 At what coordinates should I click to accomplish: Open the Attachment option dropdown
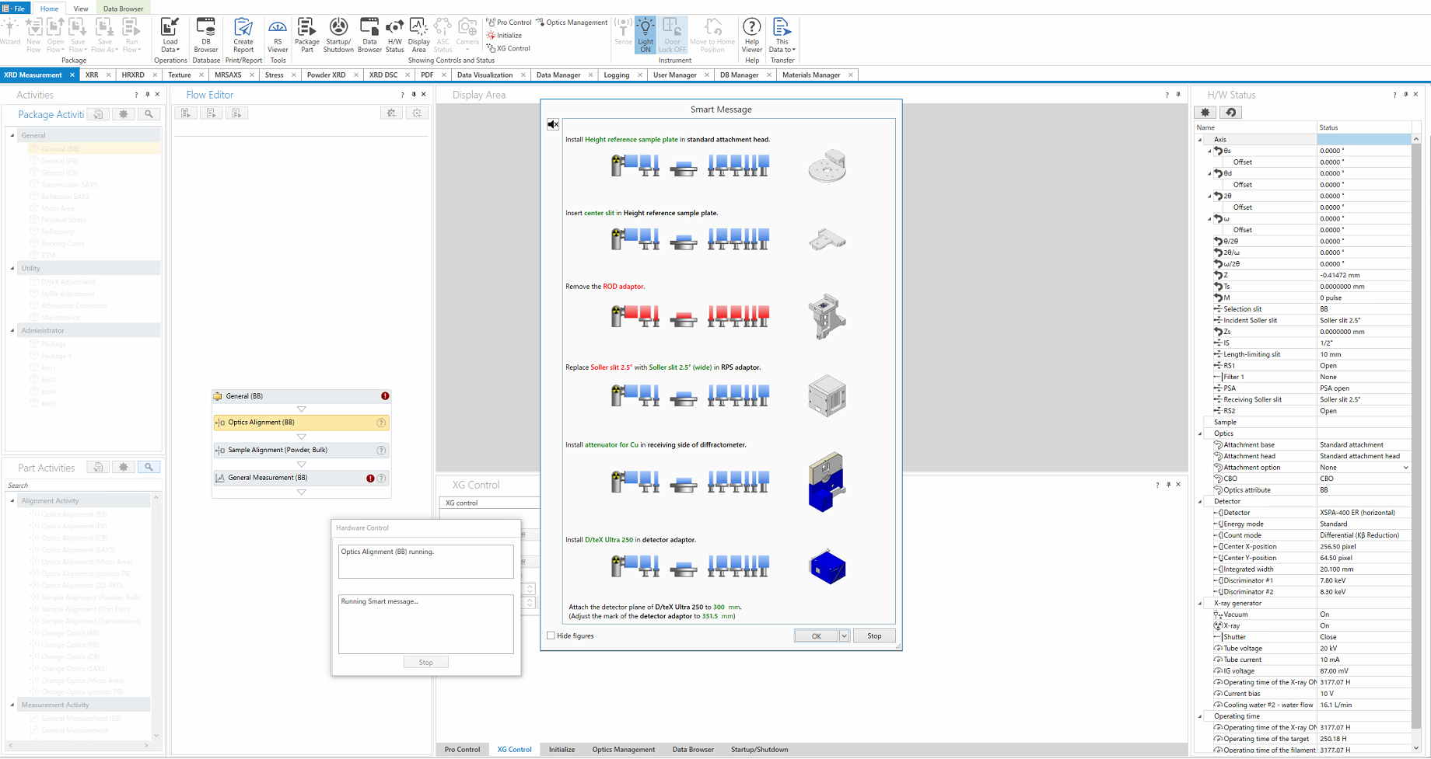coord(1405,468)
